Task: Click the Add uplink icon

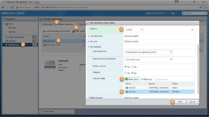Action: click(74, 31)
